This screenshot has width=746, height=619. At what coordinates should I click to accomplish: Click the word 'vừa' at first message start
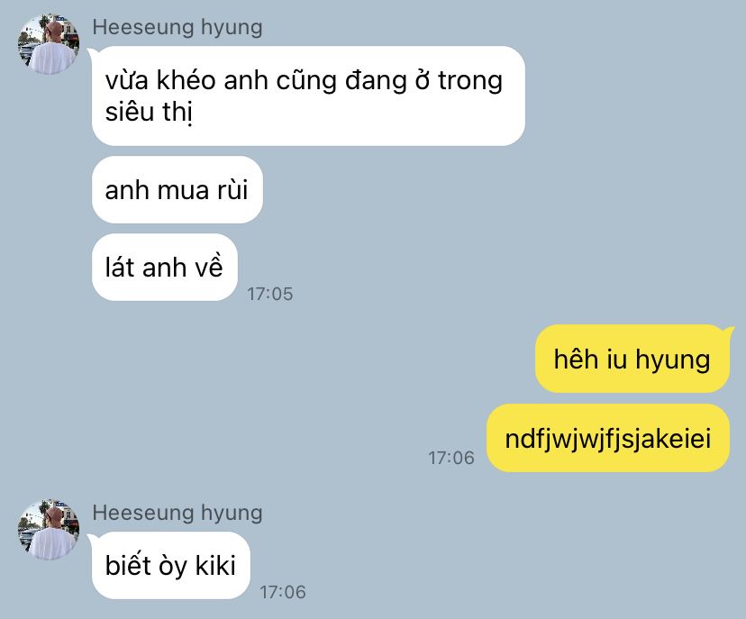click(x=126, y=80)
